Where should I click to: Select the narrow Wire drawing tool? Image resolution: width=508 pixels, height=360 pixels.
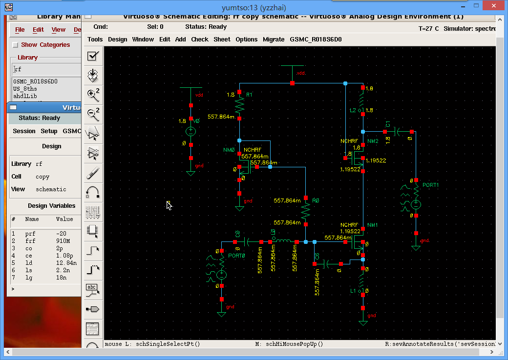93,250
